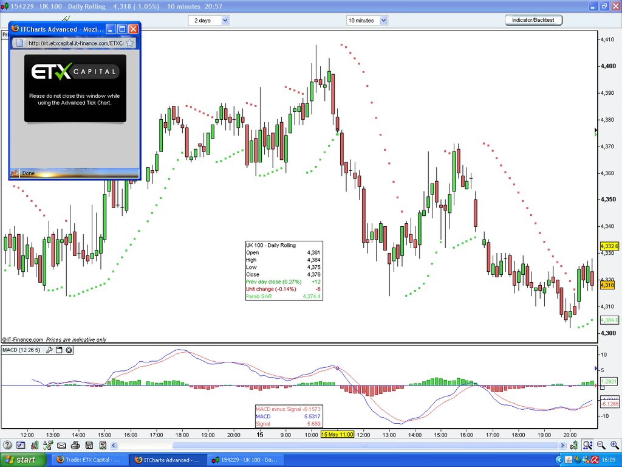Screen dimensions: 622x467
Task: Click URL address field in ITCharts popup
Action: [x=75, y=43]
